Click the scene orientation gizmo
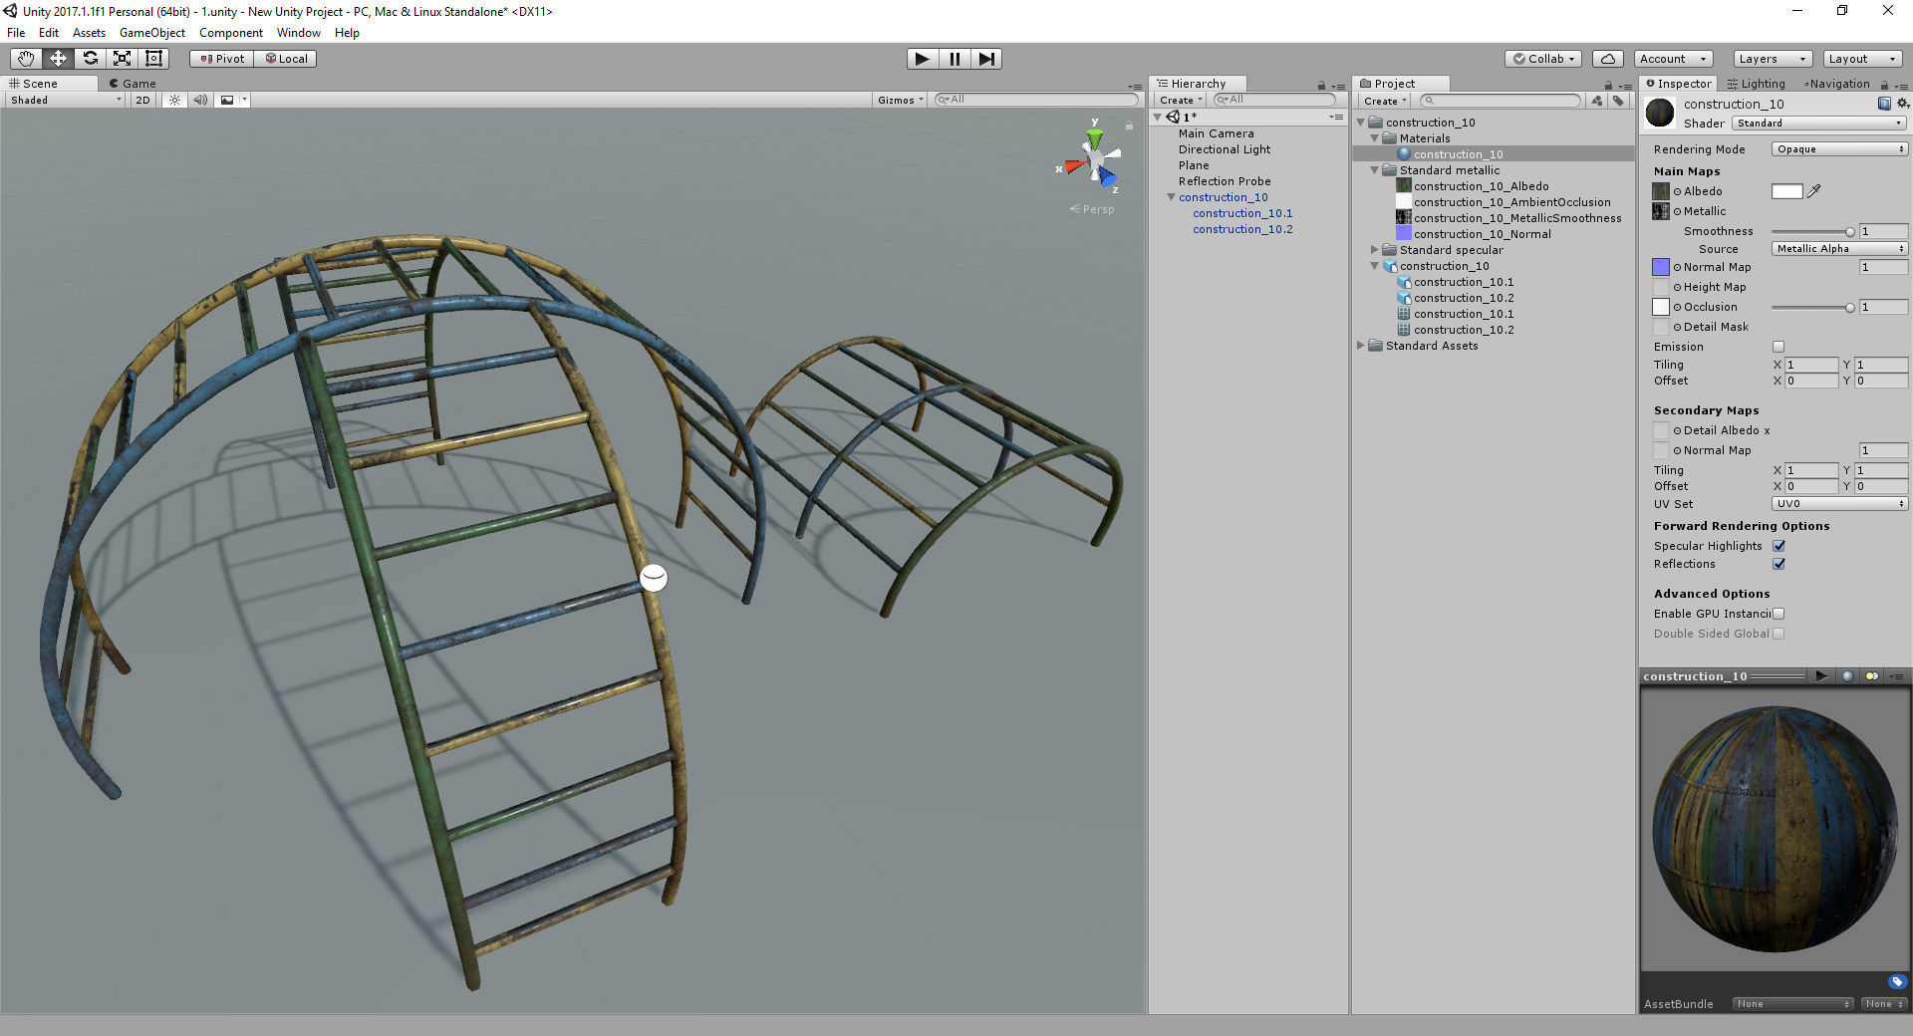 coord(1094,159)
